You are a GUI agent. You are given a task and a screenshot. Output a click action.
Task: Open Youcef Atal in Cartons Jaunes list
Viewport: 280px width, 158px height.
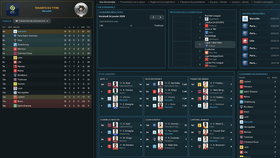[x=219, y=131]
